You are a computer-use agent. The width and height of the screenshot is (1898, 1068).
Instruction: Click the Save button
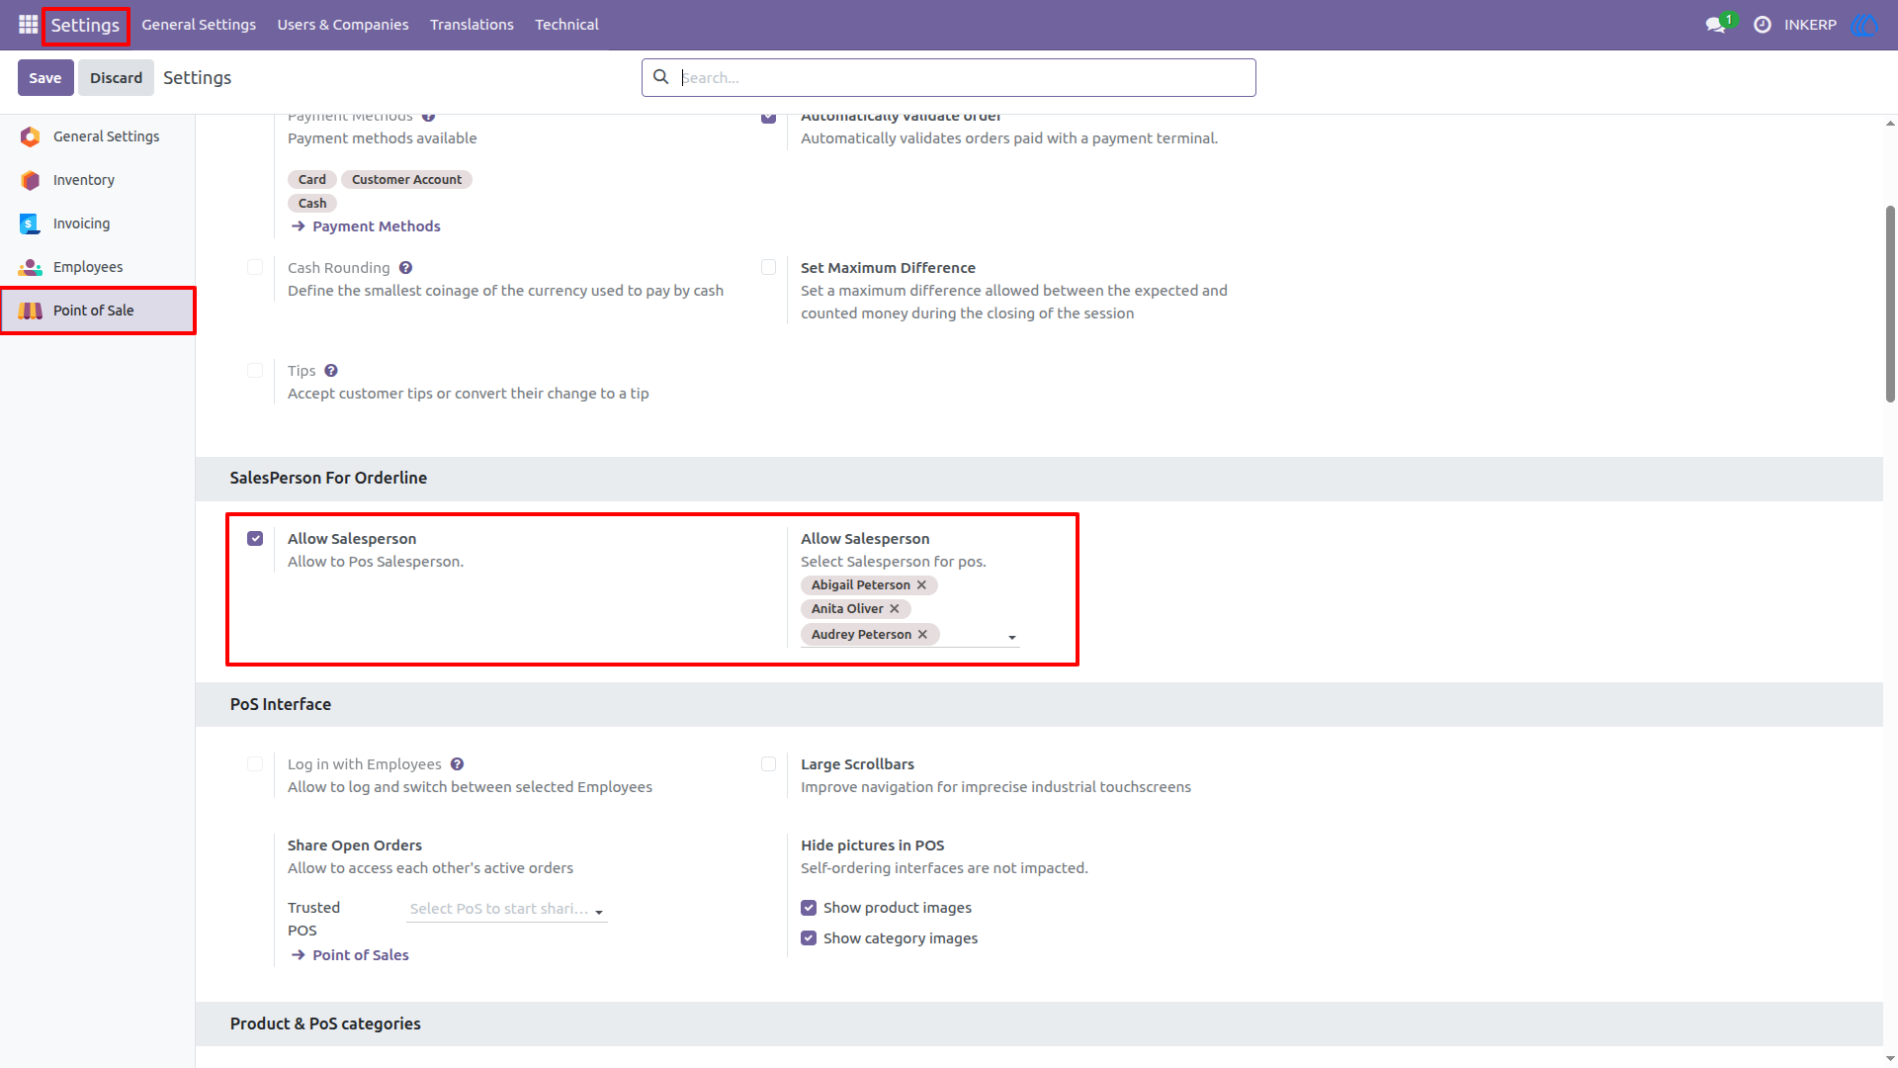coord(45,78)
